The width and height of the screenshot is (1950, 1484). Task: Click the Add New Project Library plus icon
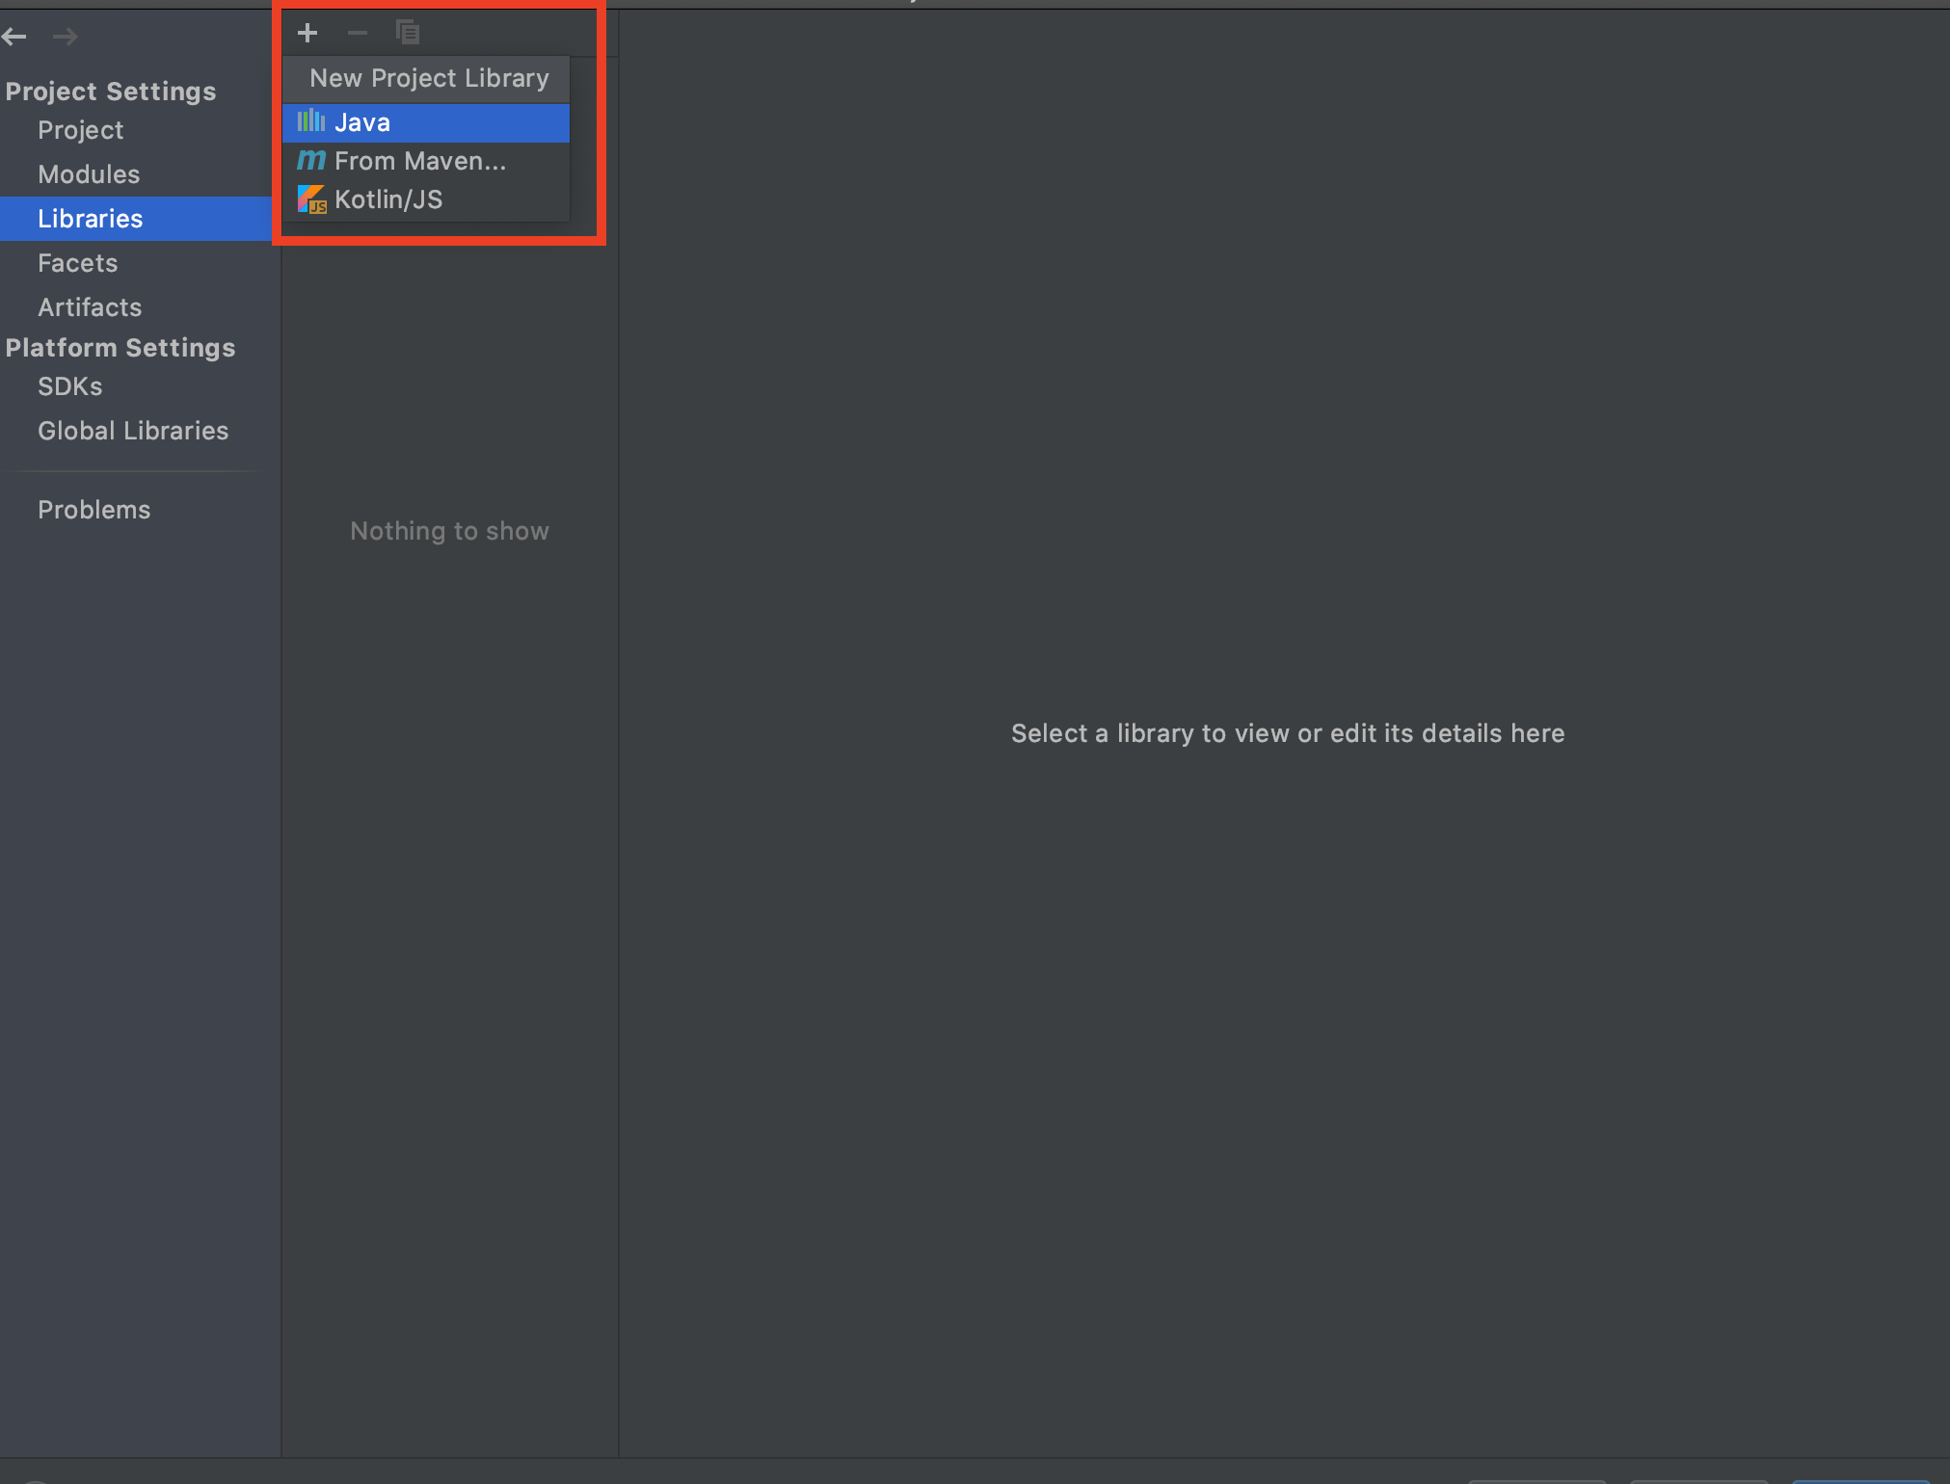tap(306, 33)
